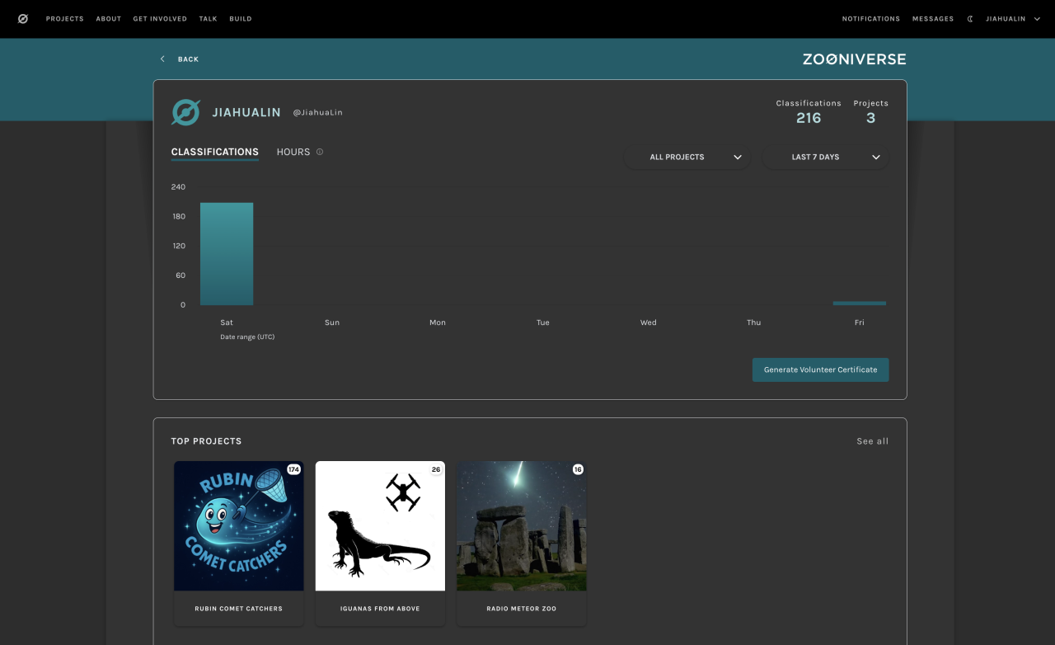Open the All Projects dropdown

click(687, 157)
